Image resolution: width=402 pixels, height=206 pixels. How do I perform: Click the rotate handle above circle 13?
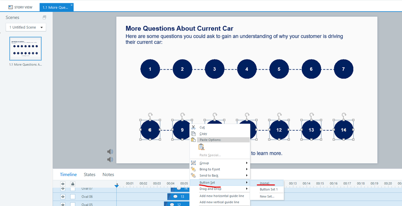(311, 115)
